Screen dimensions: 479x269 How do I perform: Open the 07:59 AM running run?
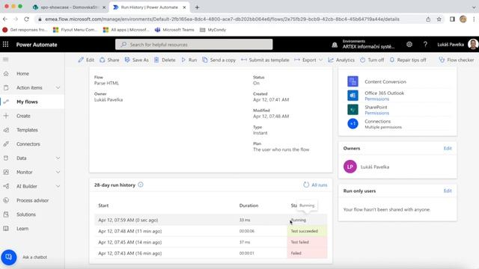click(x=210, y=220)
